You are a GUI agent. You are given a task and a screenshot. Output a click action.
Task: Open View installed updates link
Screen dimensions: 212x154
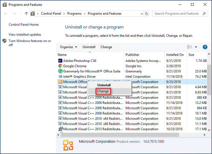click(25, 35)
